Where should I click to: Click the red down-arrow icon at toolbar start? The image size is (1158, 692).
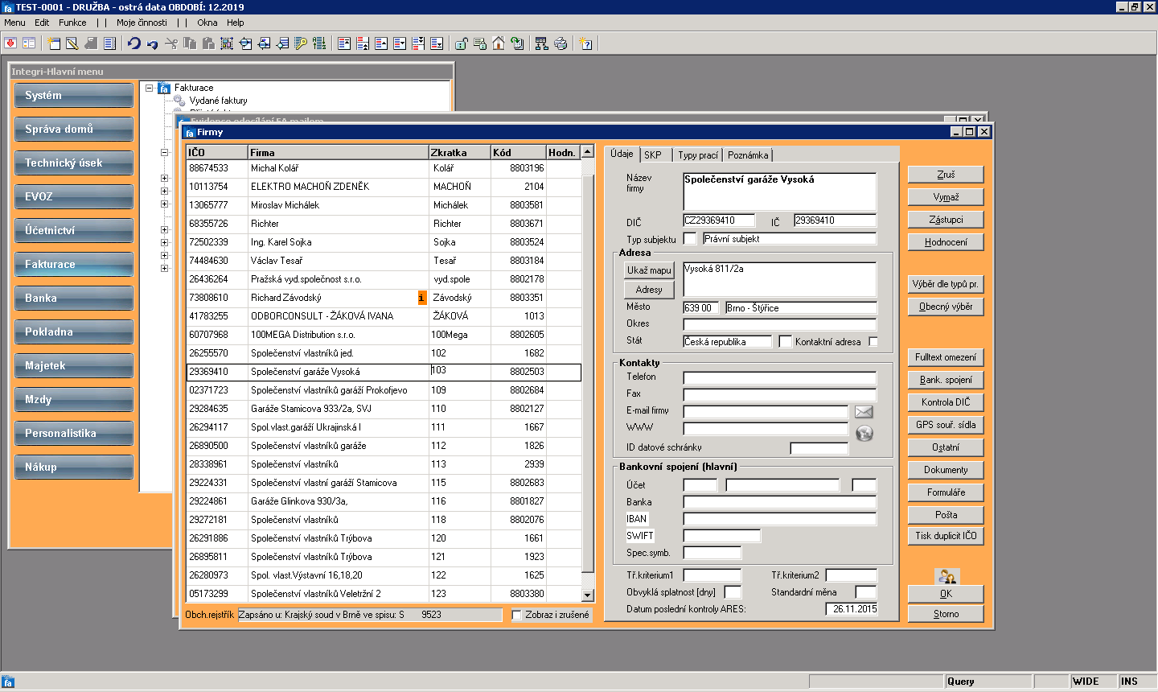point(10,43)
